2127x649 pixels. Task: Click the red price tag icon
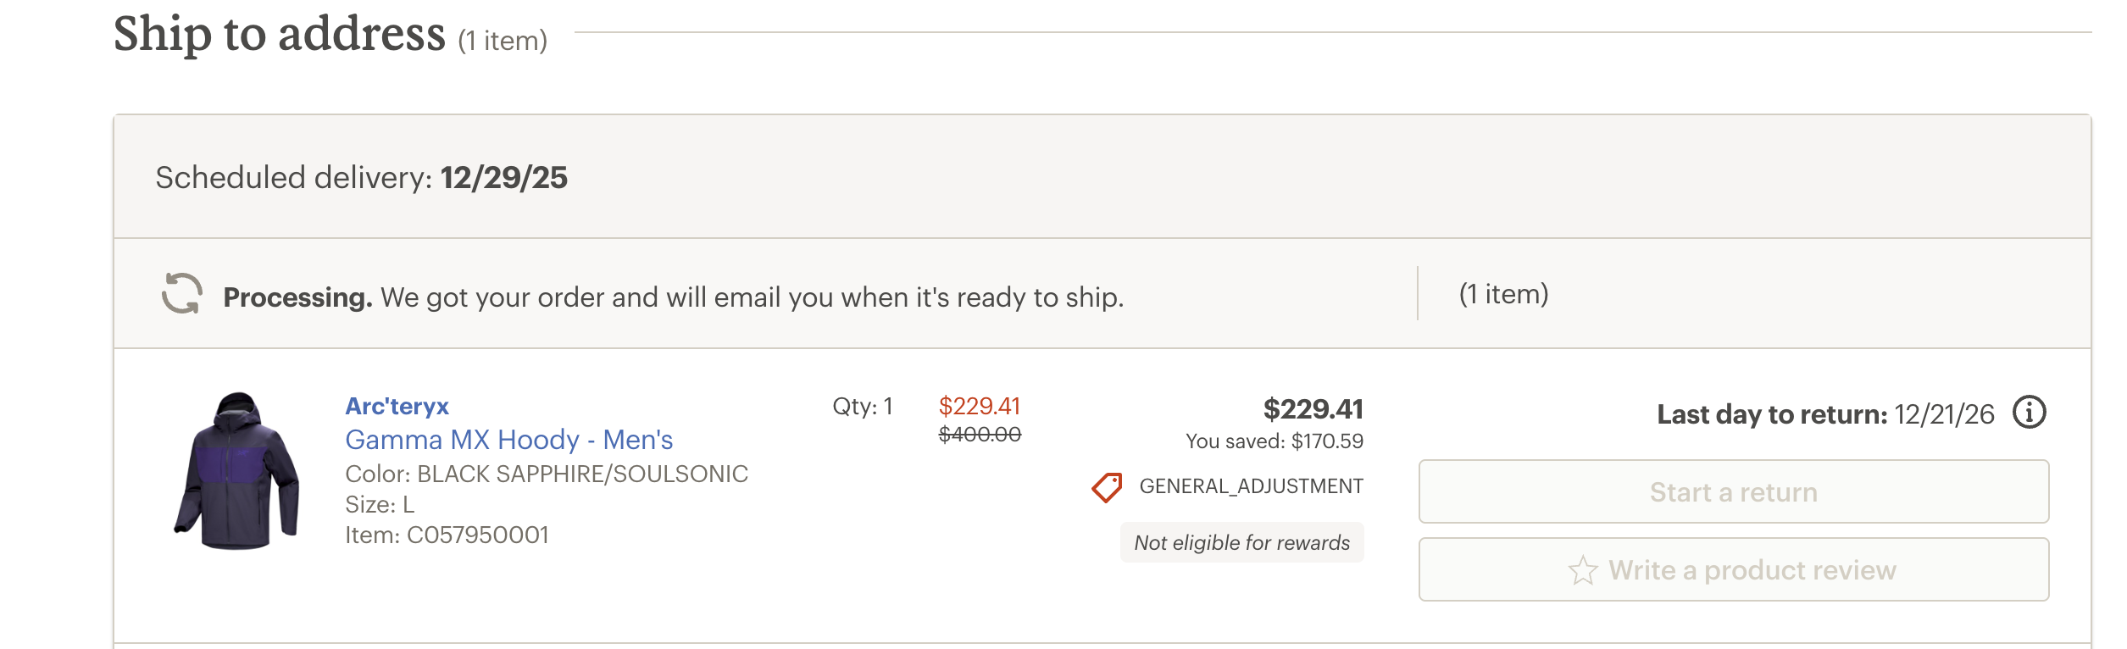click(1107, 487)
